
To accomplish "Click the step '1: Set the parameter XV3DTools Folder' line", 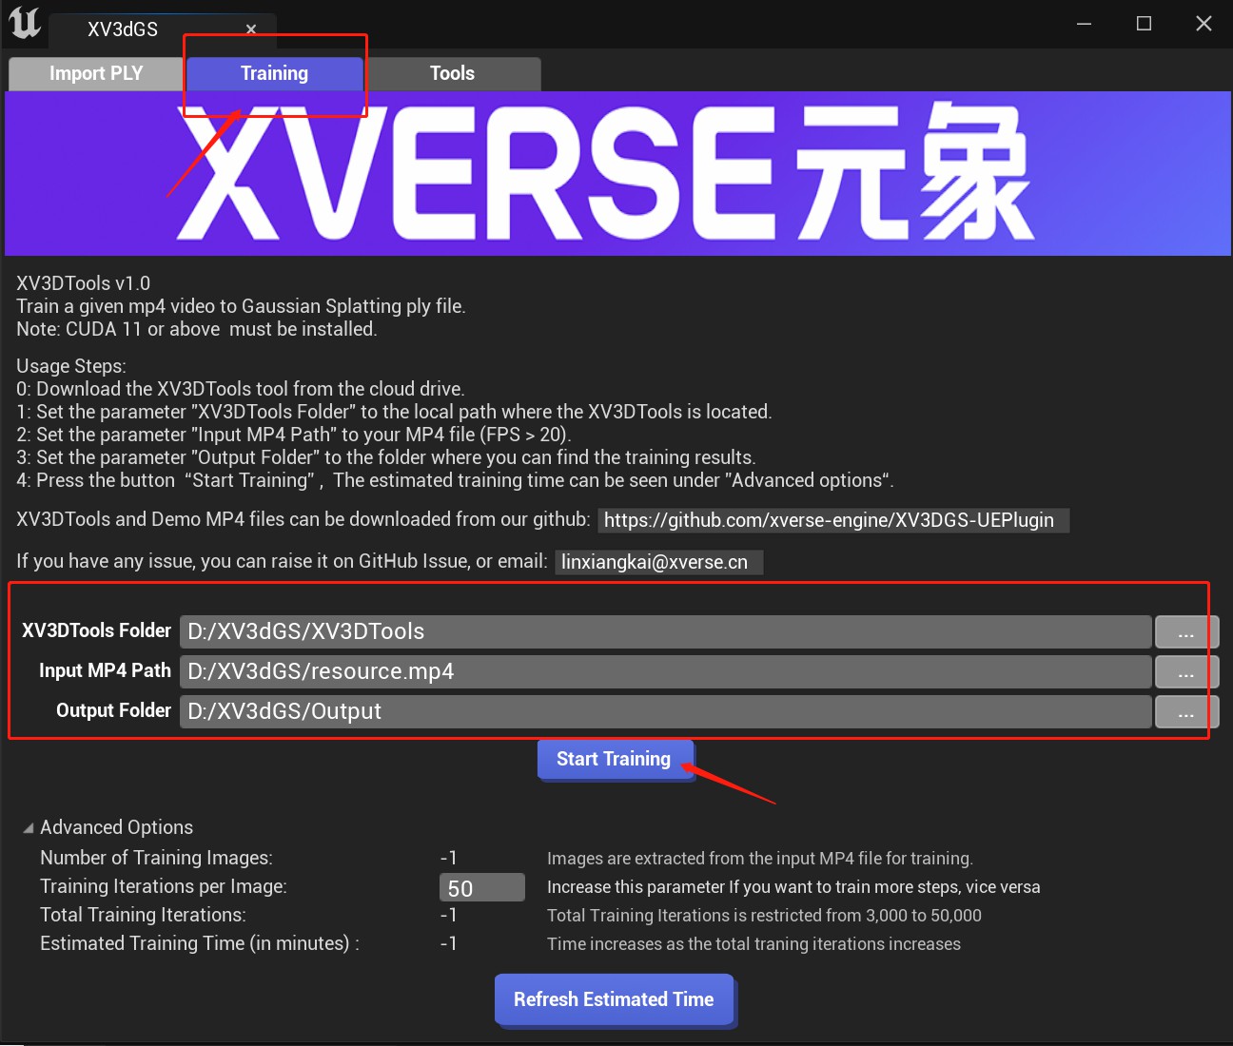I will pyautogui.click(x=394, y=412).
